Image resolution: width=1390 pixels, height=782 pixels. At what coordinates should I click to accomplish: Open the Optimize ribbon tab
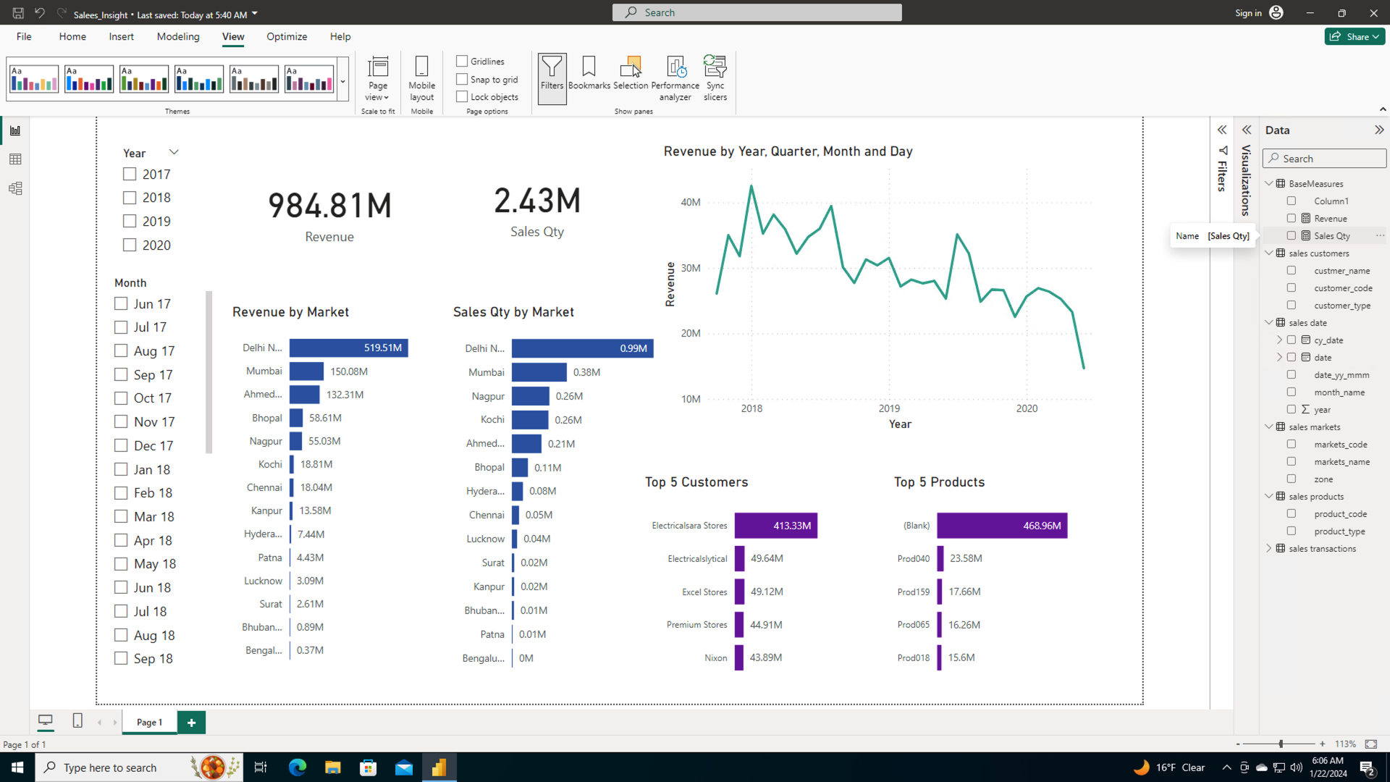point(287,36)
